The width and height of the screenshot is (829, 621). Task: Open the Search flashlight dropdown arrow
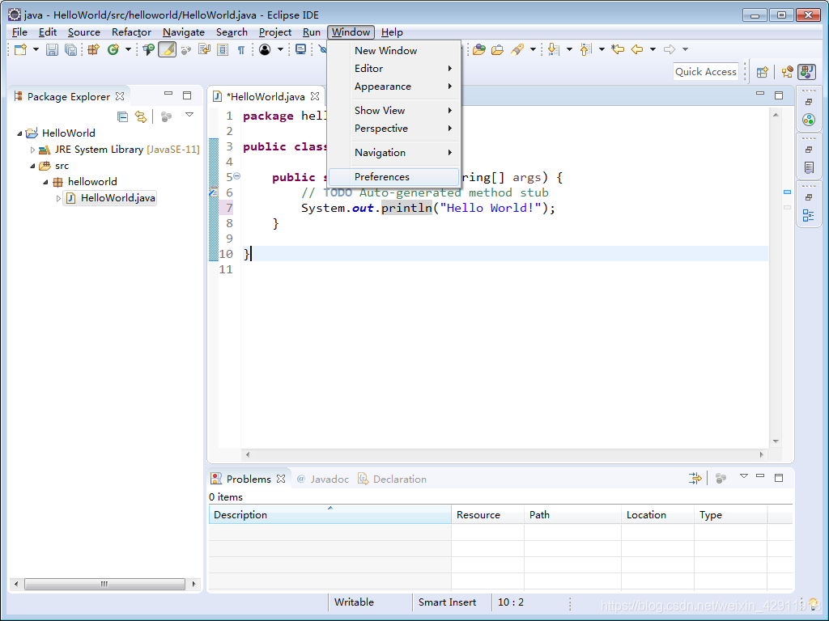533,49
